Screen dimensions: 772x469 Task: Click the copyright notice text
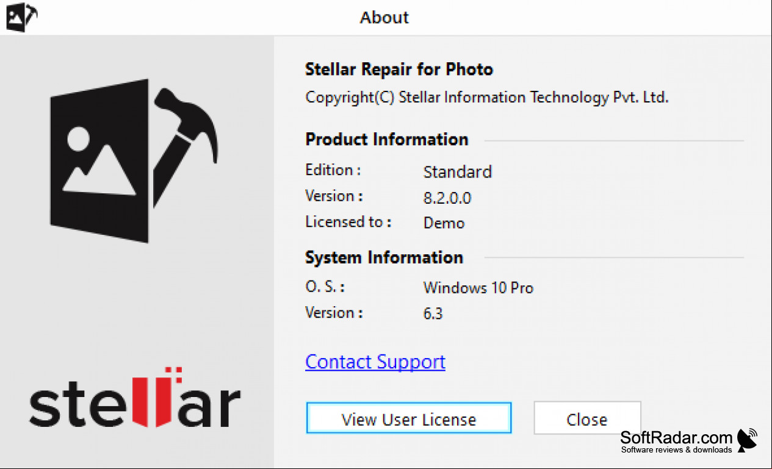(487, 98)
